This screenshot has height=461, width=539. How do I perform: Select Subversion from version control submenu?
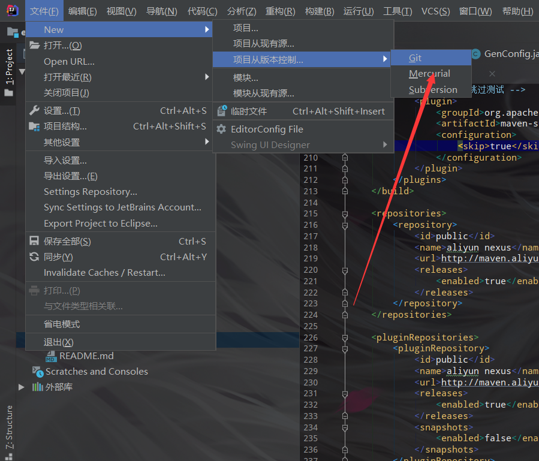tap(431, 89)
